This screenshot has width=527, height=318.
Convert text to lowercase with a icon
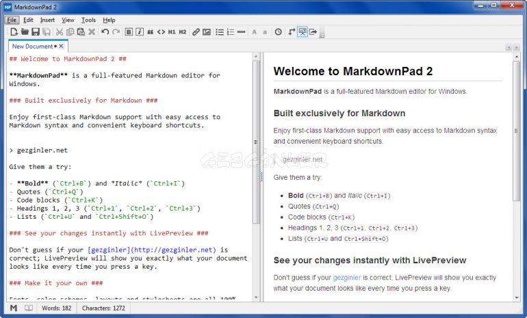click(x=265, y=32)
